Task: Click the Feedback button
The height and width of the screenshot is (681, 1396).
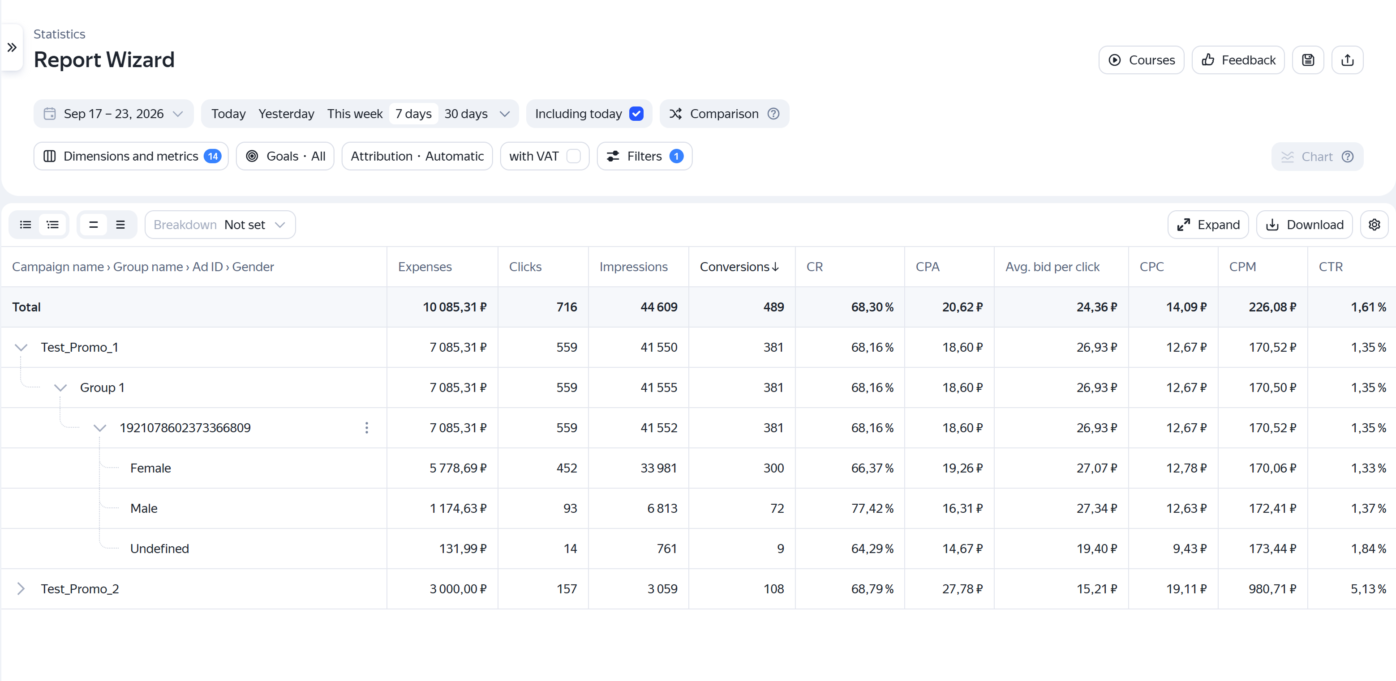Action: click(1238, 60)
